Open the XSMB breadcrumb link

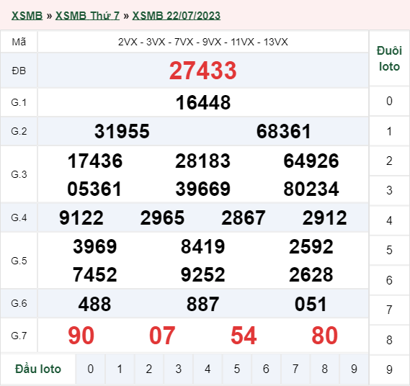coord(27,16)
